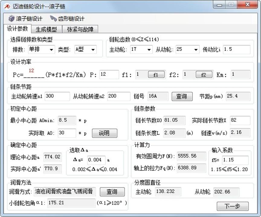
Task: Click the red Pc value 12
Action: click(x=31, y=71)
